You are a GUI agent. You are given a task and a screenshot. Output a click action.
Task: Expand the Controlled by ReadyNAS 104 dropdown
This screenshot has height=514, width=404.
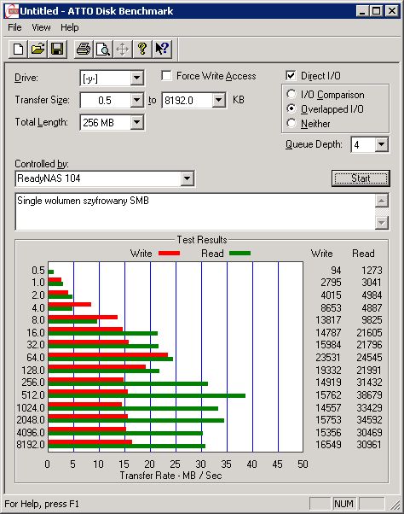coord(188,178)
